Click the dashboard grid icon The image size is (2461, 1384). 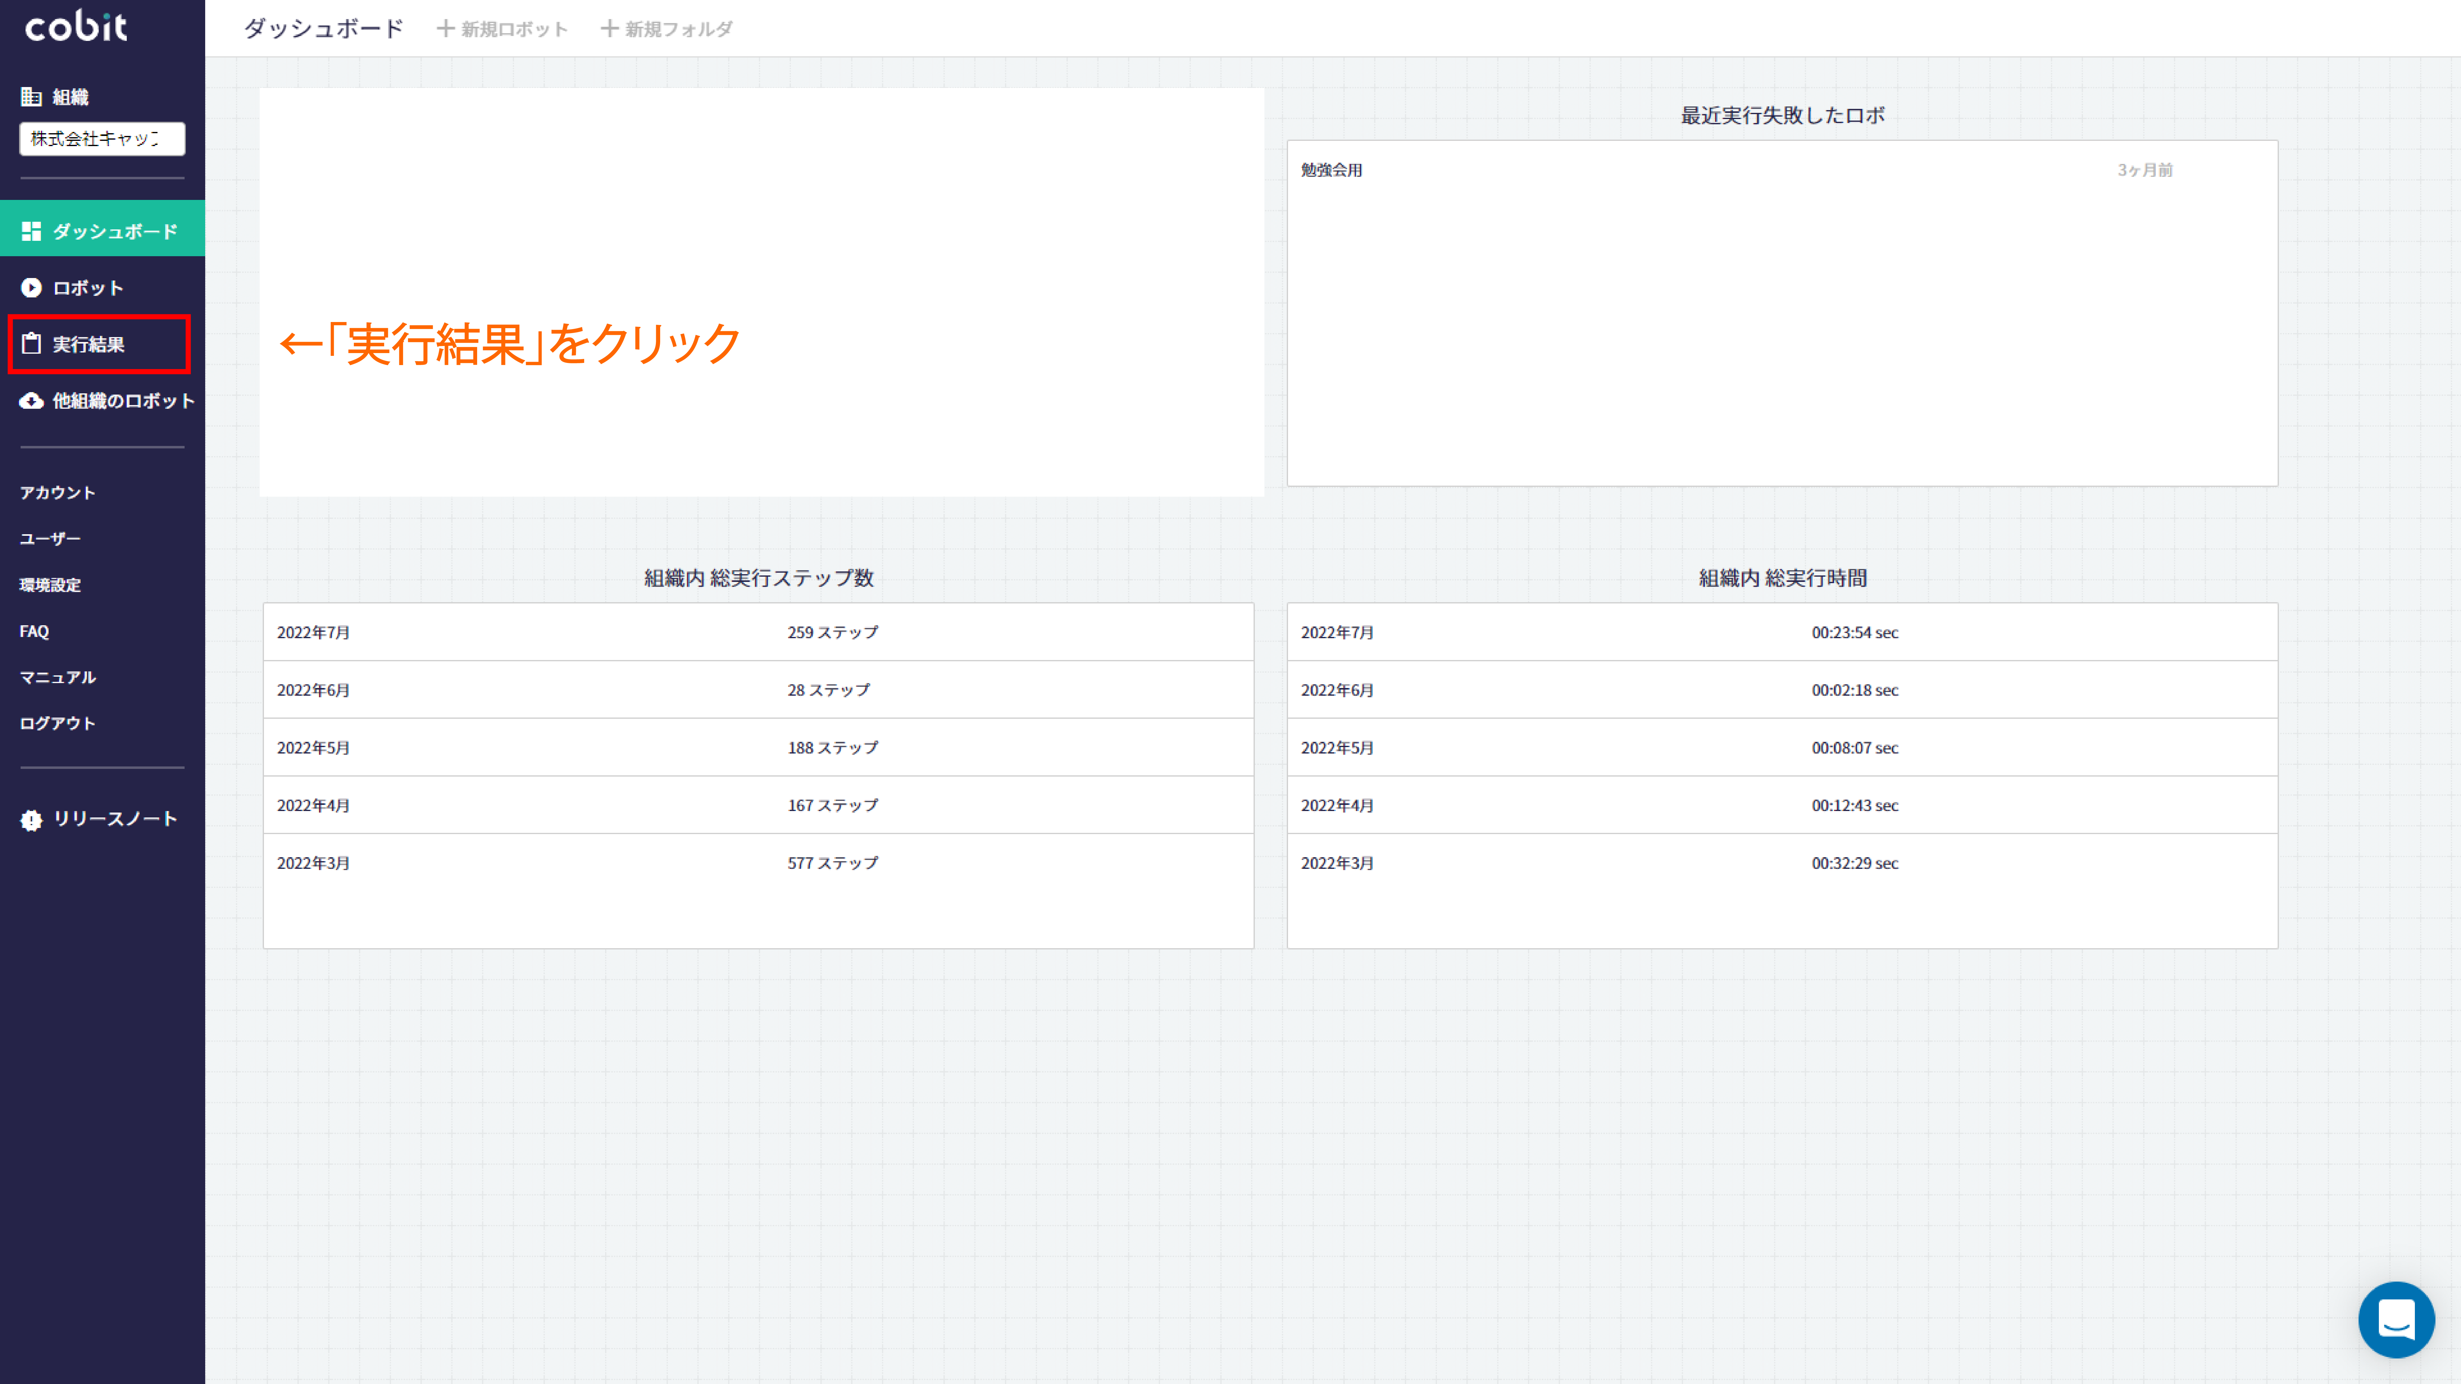click(x=31, y=231)
